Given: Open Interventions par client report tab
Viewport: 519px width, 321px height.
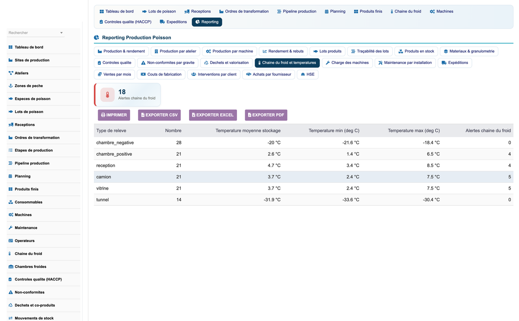Looking at the screenshot, I should (214, 74).
